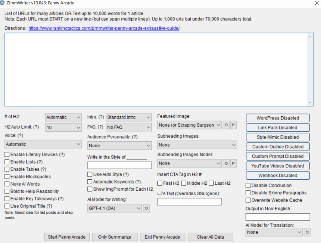Open the rankingtactics.com directions link

(104, 28)
